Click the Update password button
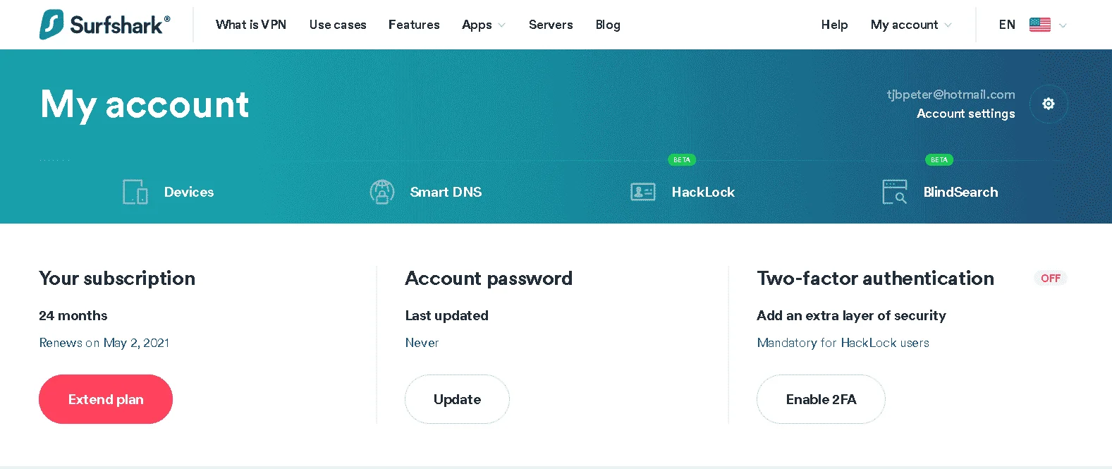This screenshot has height=469, width=1112. [457, 399]
